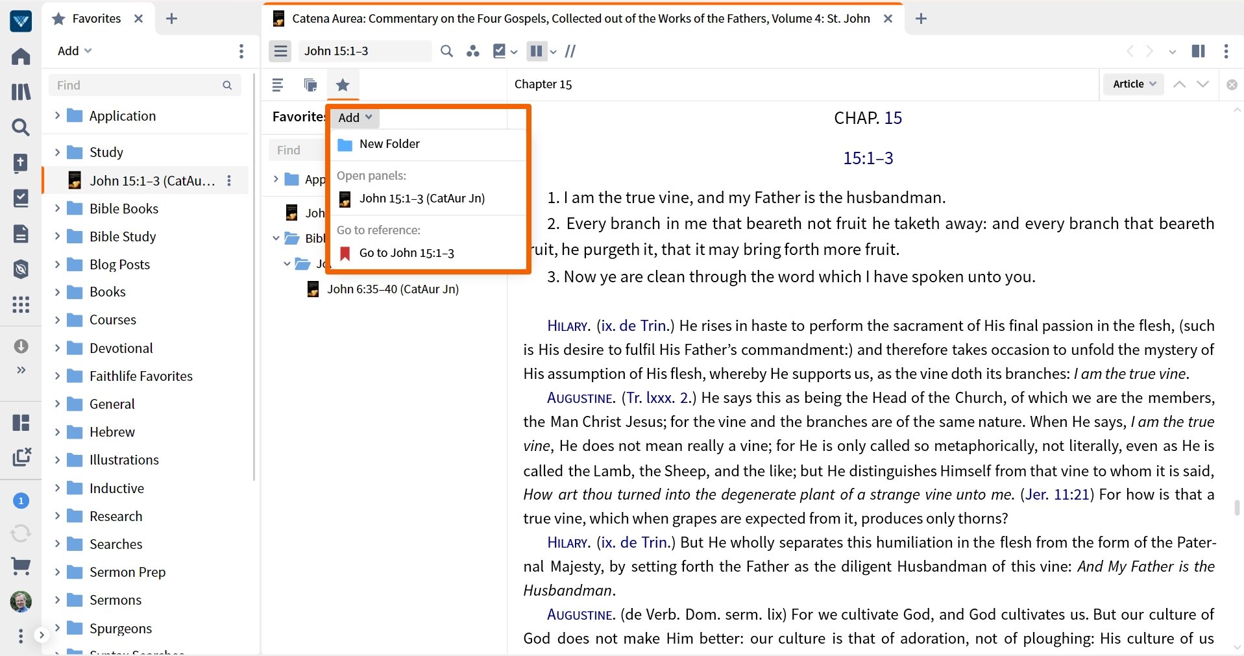Open the Search magnifier in left sidebar
This screenshot has width=1244, height=656.
pyautogui.click(x=21, y=127)
